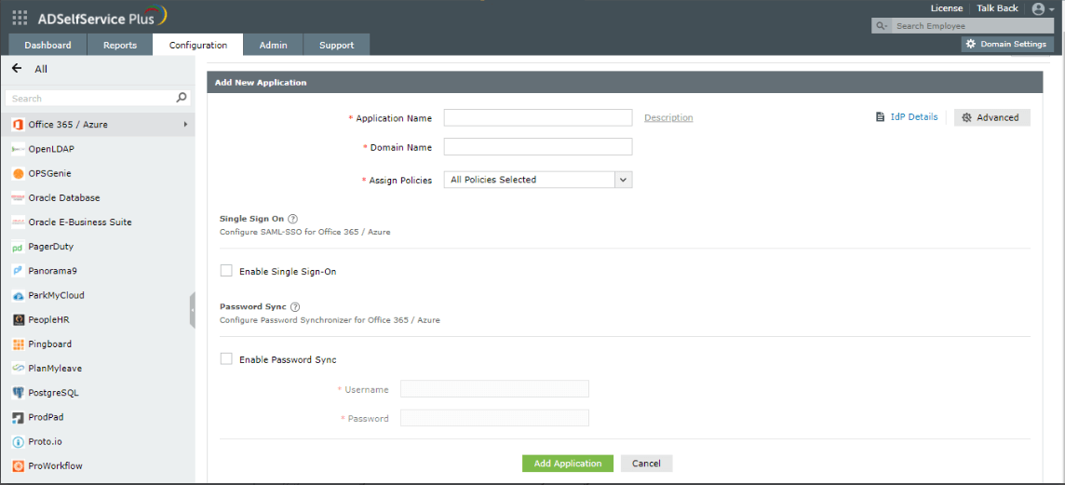This screenshot has width=1065, height=485.
Task: Open Domain Settings
Action: tap(1007, 44)
